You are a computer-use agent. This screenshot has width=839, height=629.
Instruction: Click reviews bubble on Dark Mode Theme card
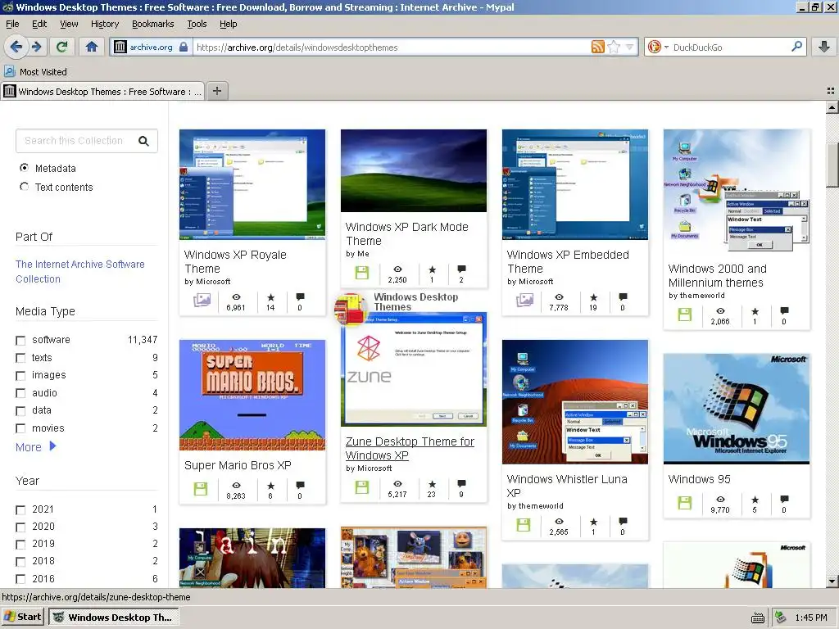coord(462,269)
